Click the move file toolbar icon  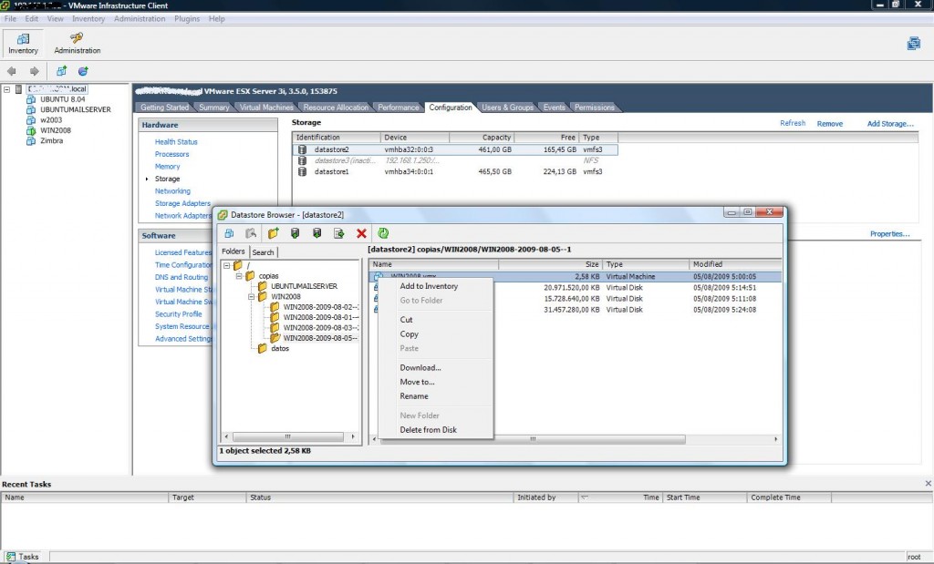click(339, 233)
